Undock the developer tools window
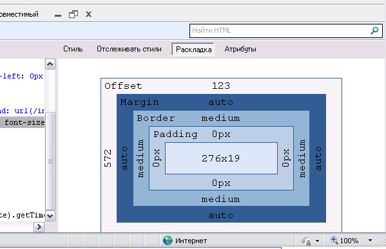The image size is (386, 249). 73,14
